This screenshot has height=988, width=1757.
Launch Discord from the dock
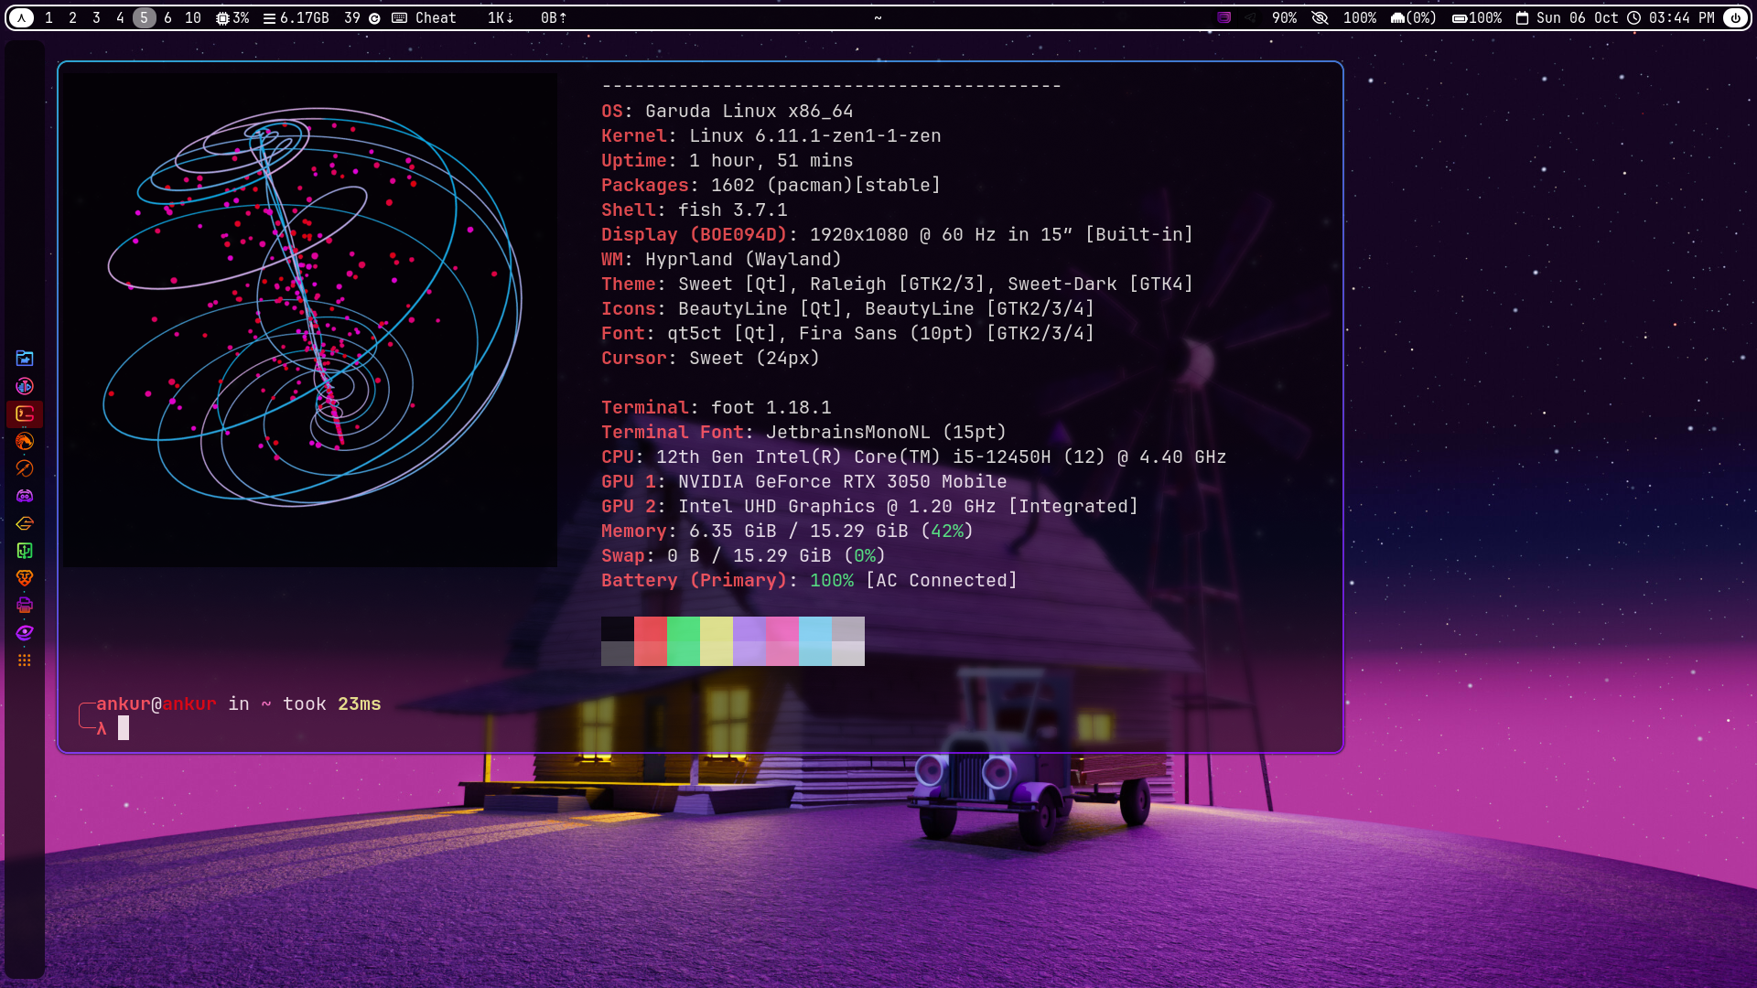(x=25, y=496)
